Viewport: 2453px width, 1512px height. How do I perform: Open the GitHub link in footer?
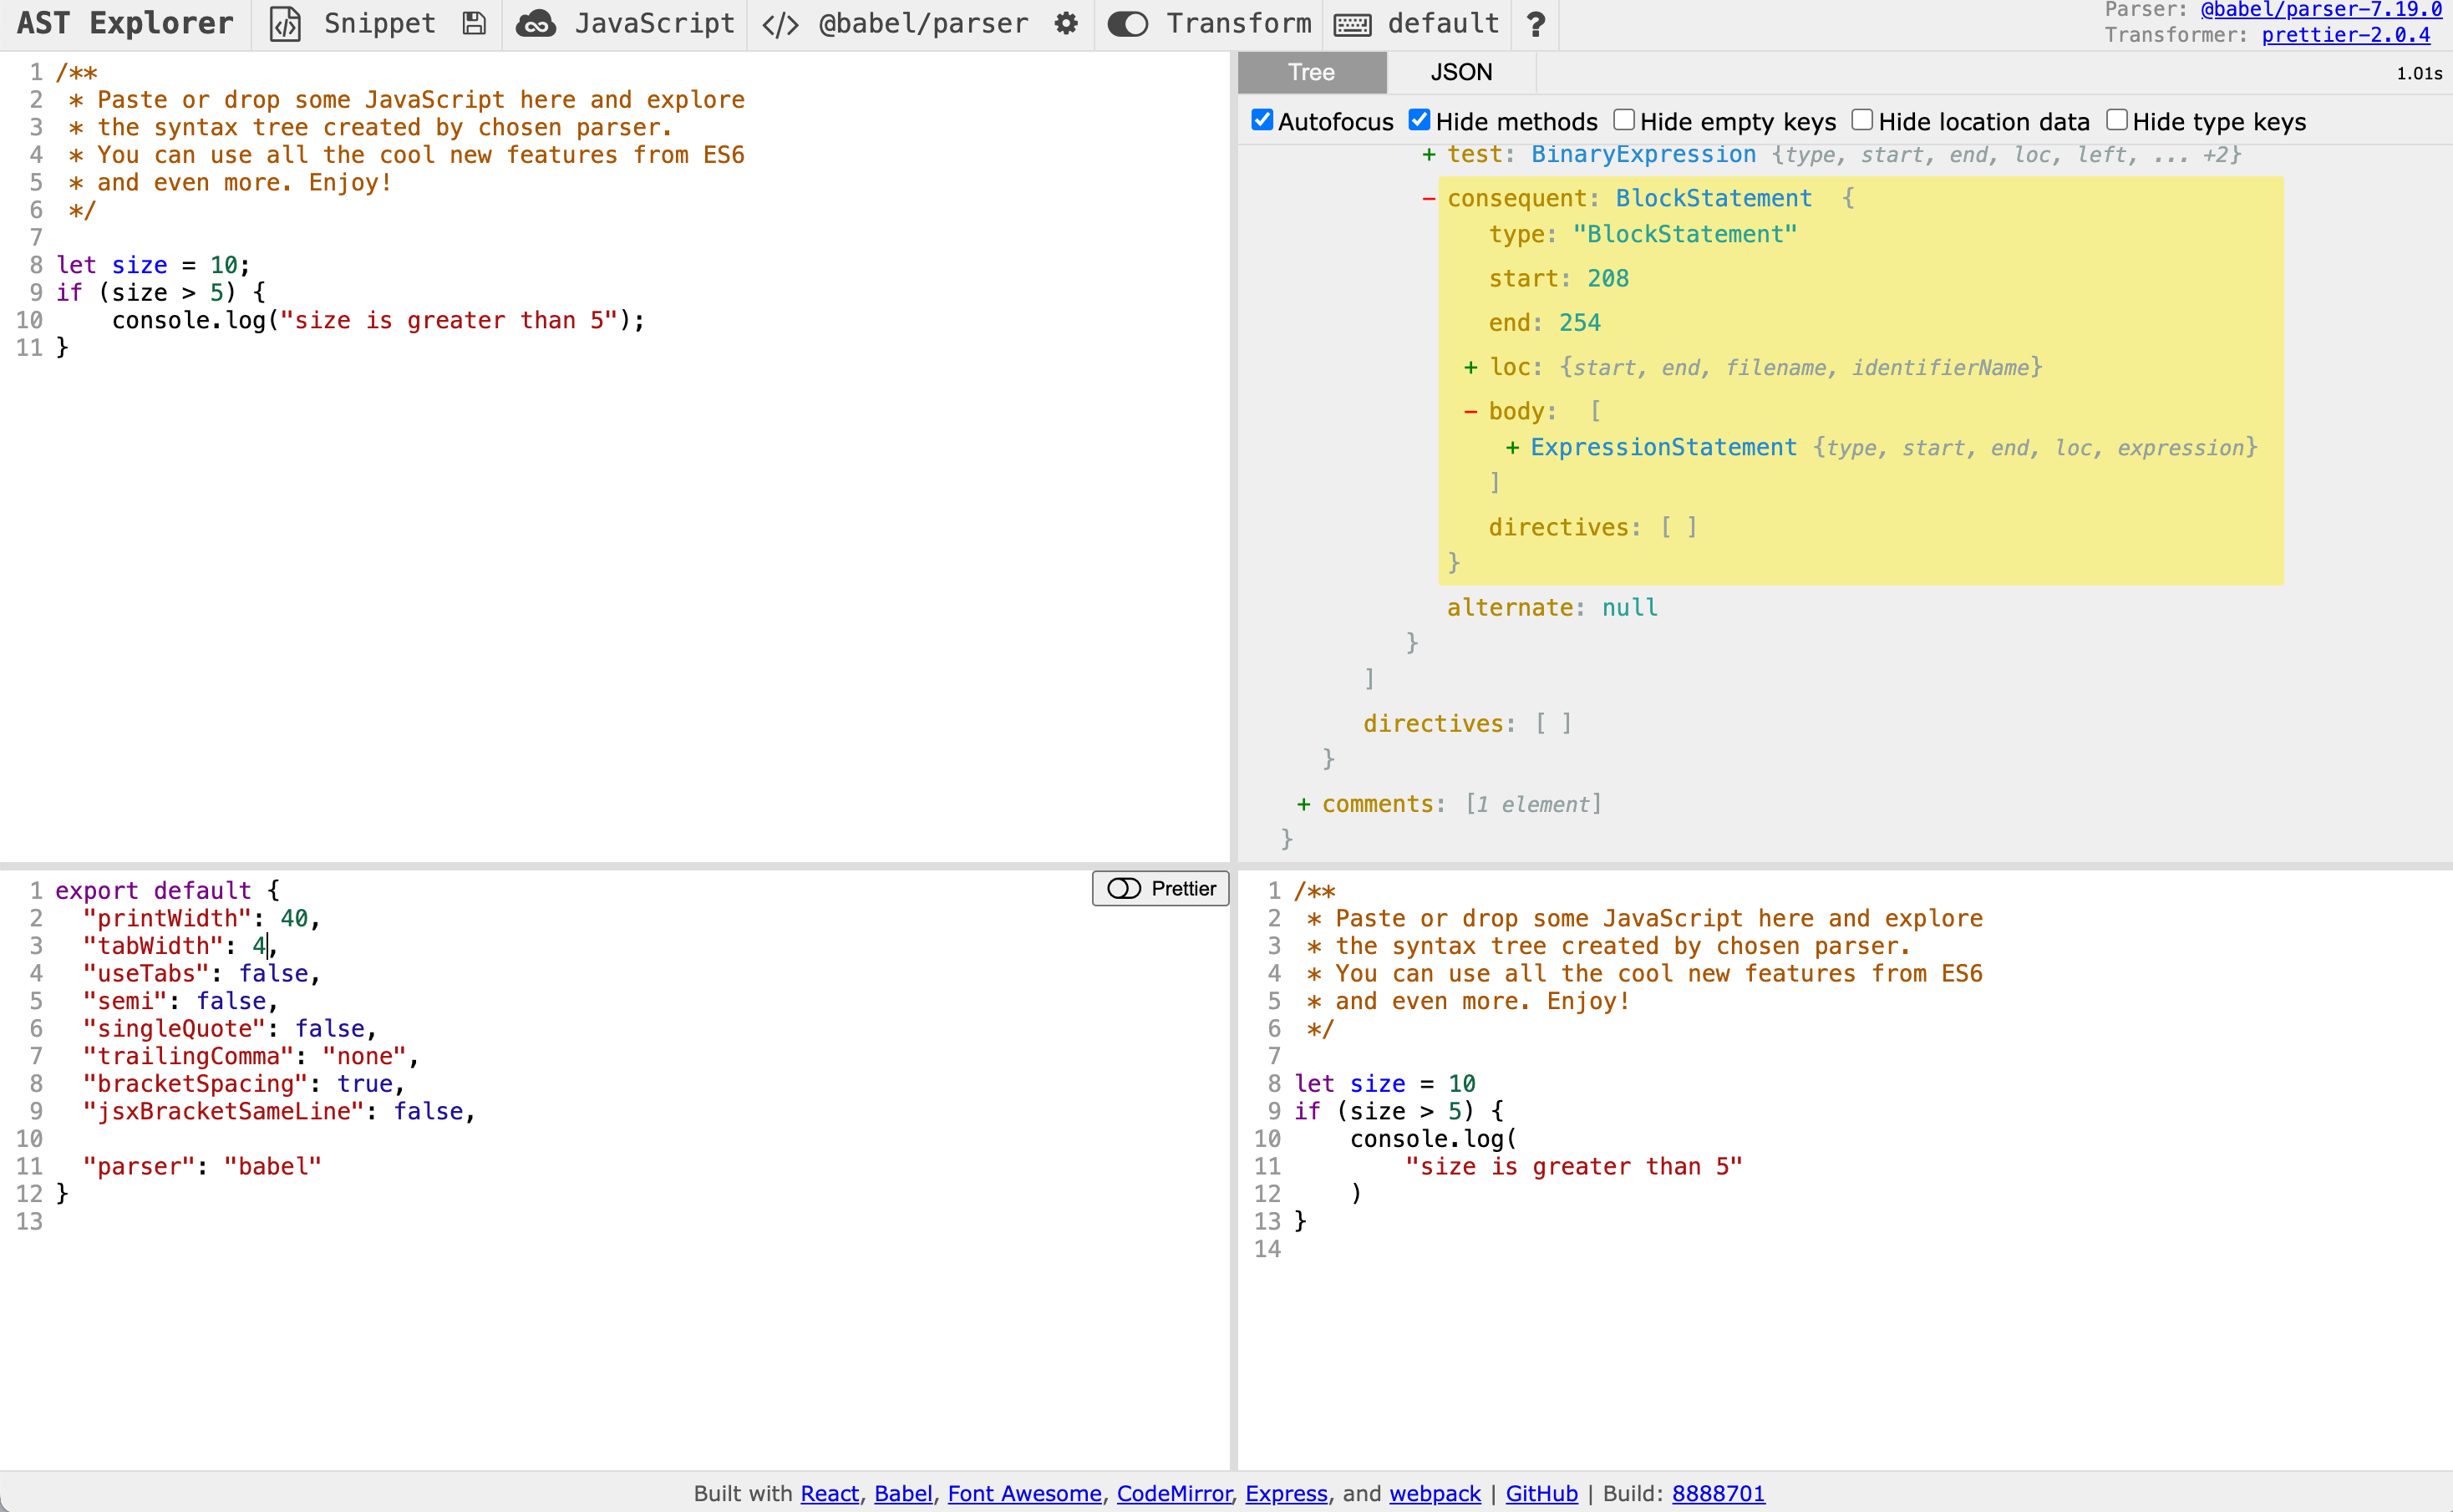pyautogui.click(x=1541, y=1493)
